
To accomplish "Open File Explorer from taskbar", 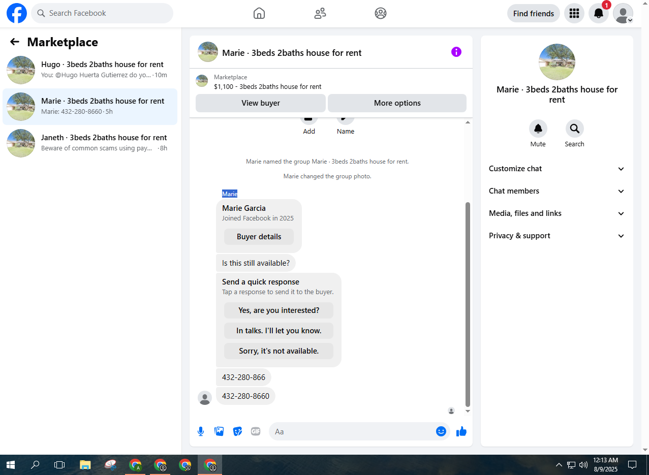I will pyautogui.click(x=85, y=464).
